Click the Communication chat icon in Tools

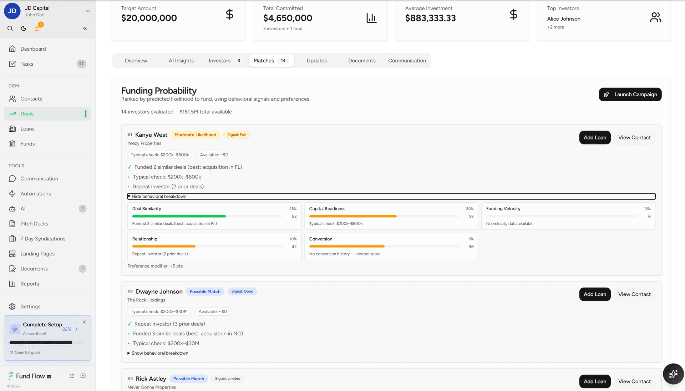coord(12,179)
